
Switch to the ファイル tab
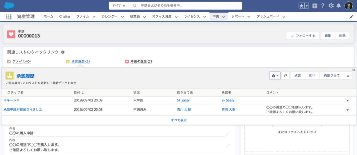point(83,16)
